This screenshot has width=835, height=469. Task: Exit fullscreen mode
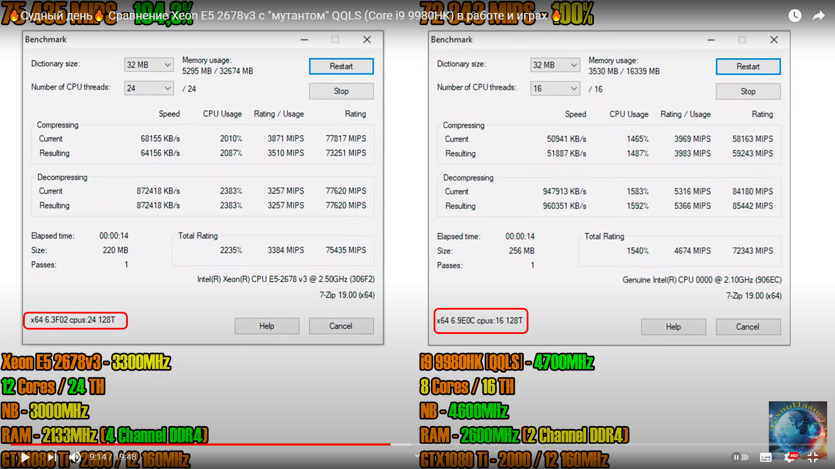[812, 457]
